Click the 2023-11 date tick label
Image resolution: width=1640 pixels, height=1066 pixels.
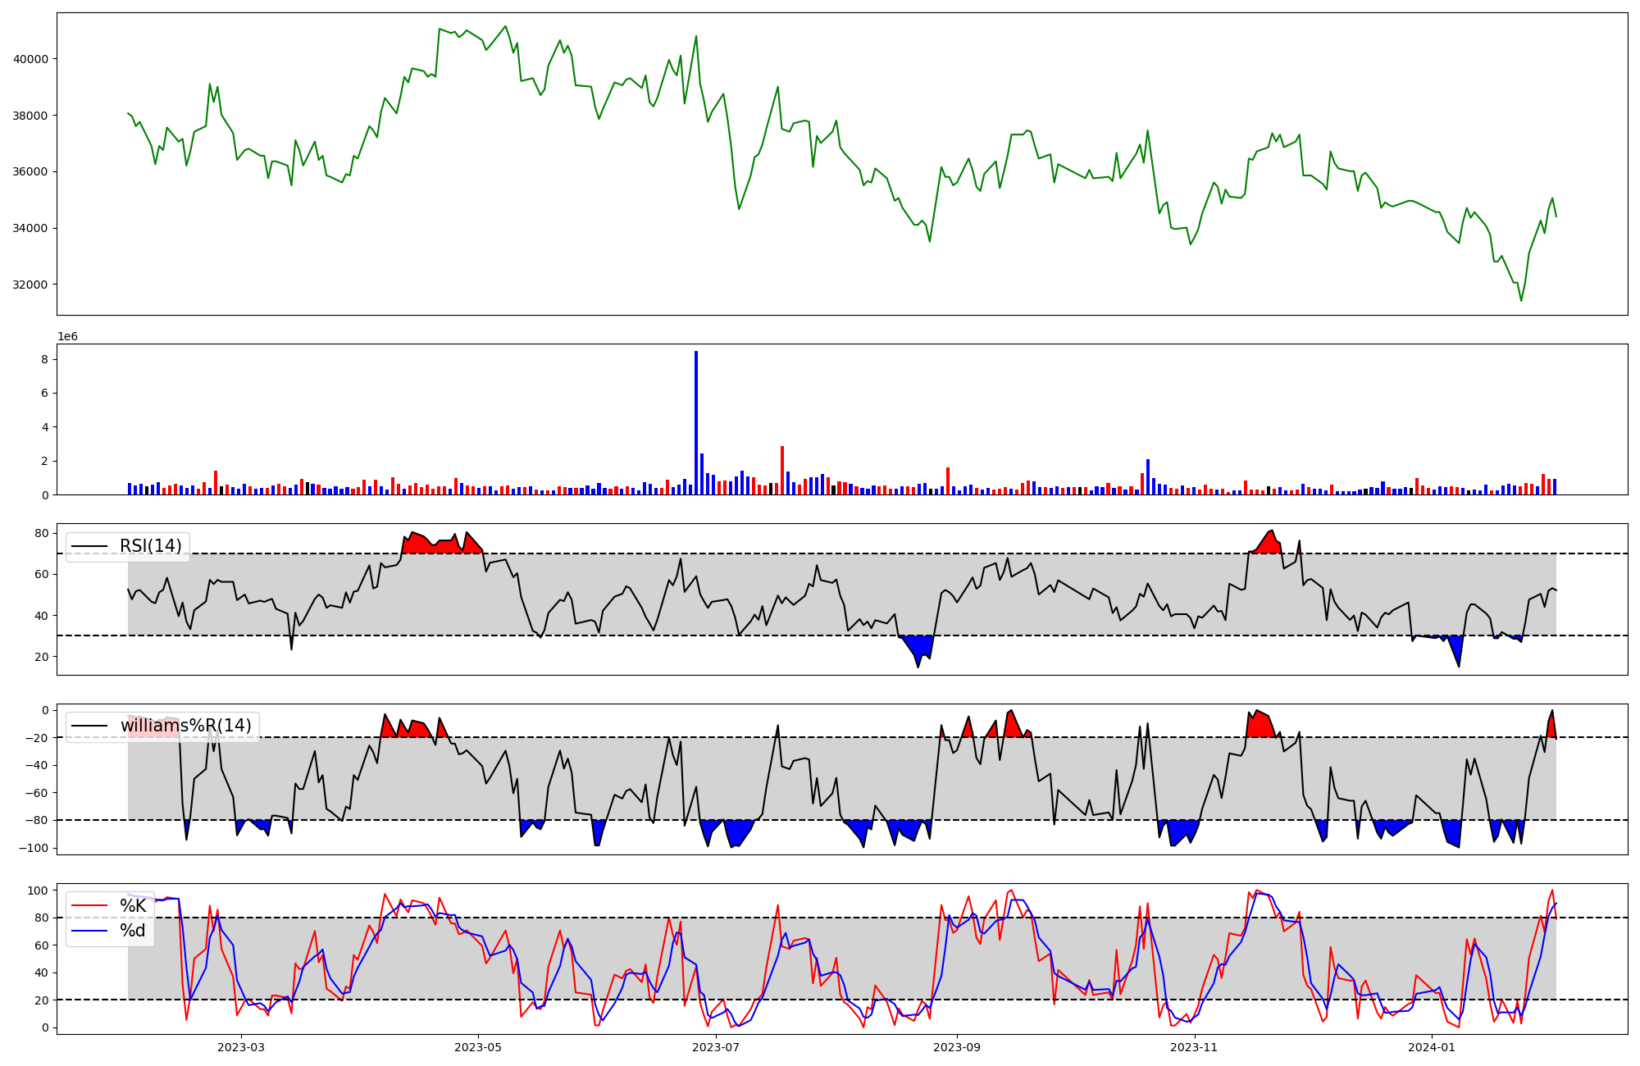click(x=1194, y=1047)
